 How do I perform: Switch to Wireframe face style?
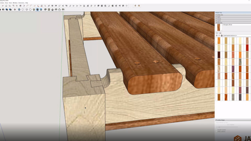[x=27, y=9]
